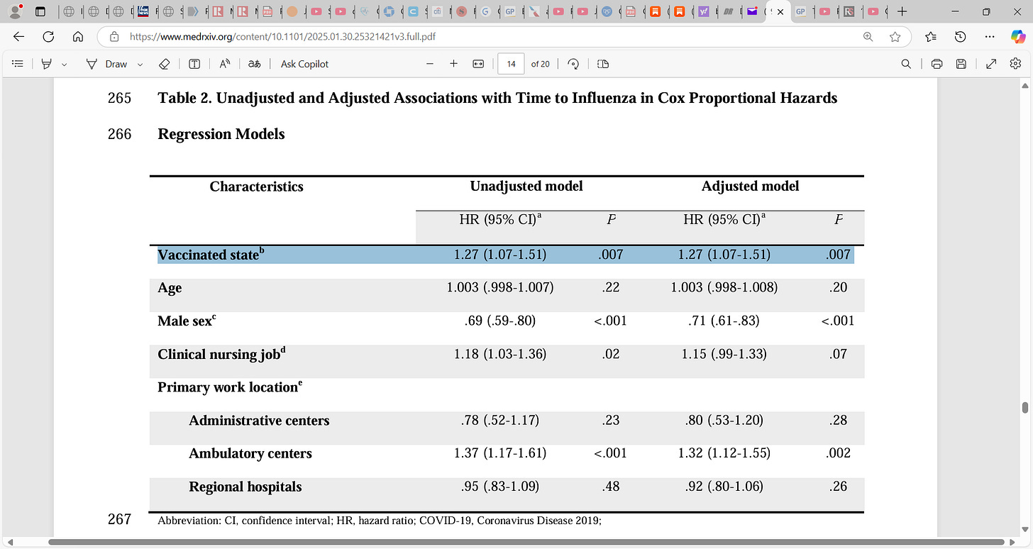The height and width of the screenshot is (549, 1033).
Task: Choose the Erase tool
Action: pyautogui.click(x=165, y=64)
